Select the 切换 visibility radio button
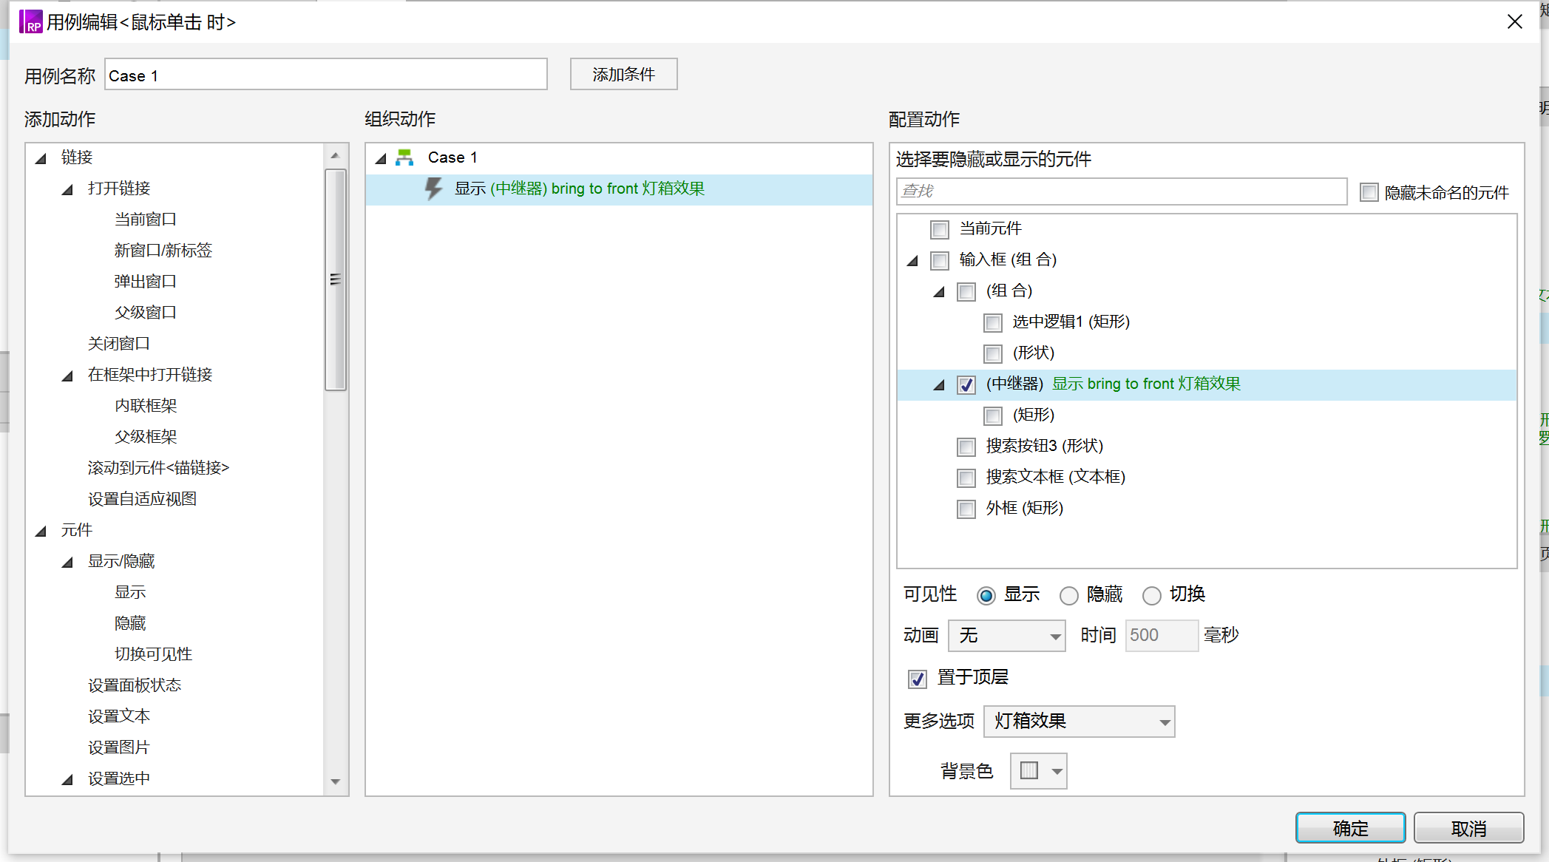Viewport: 1549px width, 862px height. [x=1152, y=595]
